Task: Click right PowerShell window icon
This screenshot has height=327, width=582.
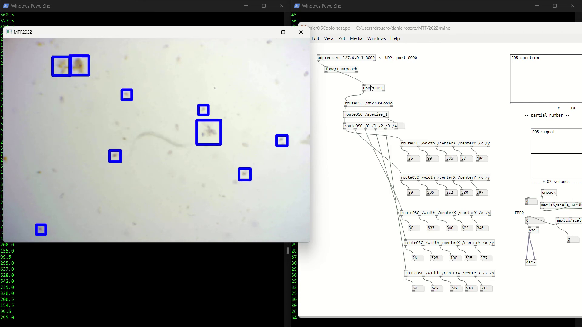Action: pos(297,6)
